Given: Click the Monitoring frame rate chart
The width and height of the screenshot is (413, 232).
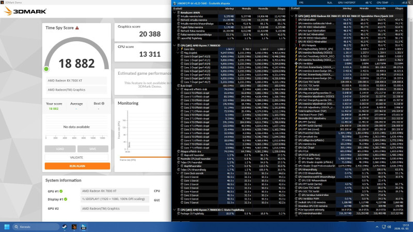Looking at the screenshot, I should pyautogui.click(x=145, y=131).
